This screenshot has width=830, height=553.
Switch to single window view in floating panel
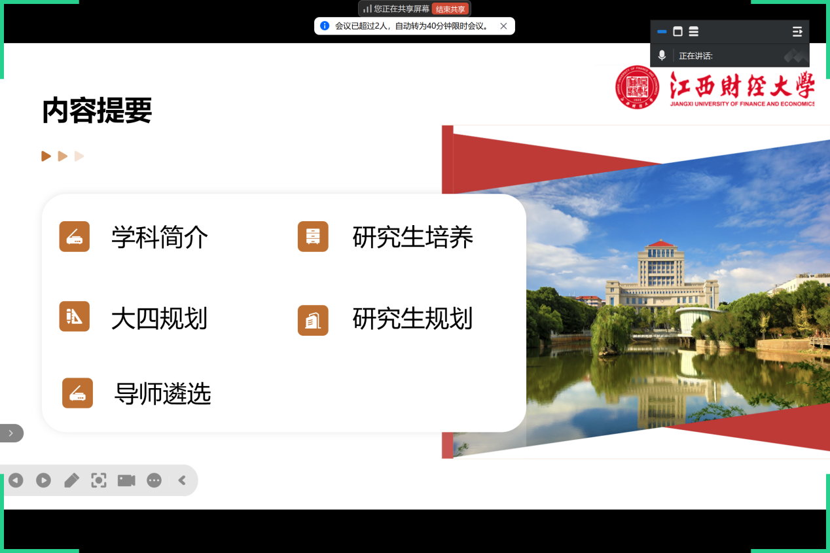pos(677,31)
